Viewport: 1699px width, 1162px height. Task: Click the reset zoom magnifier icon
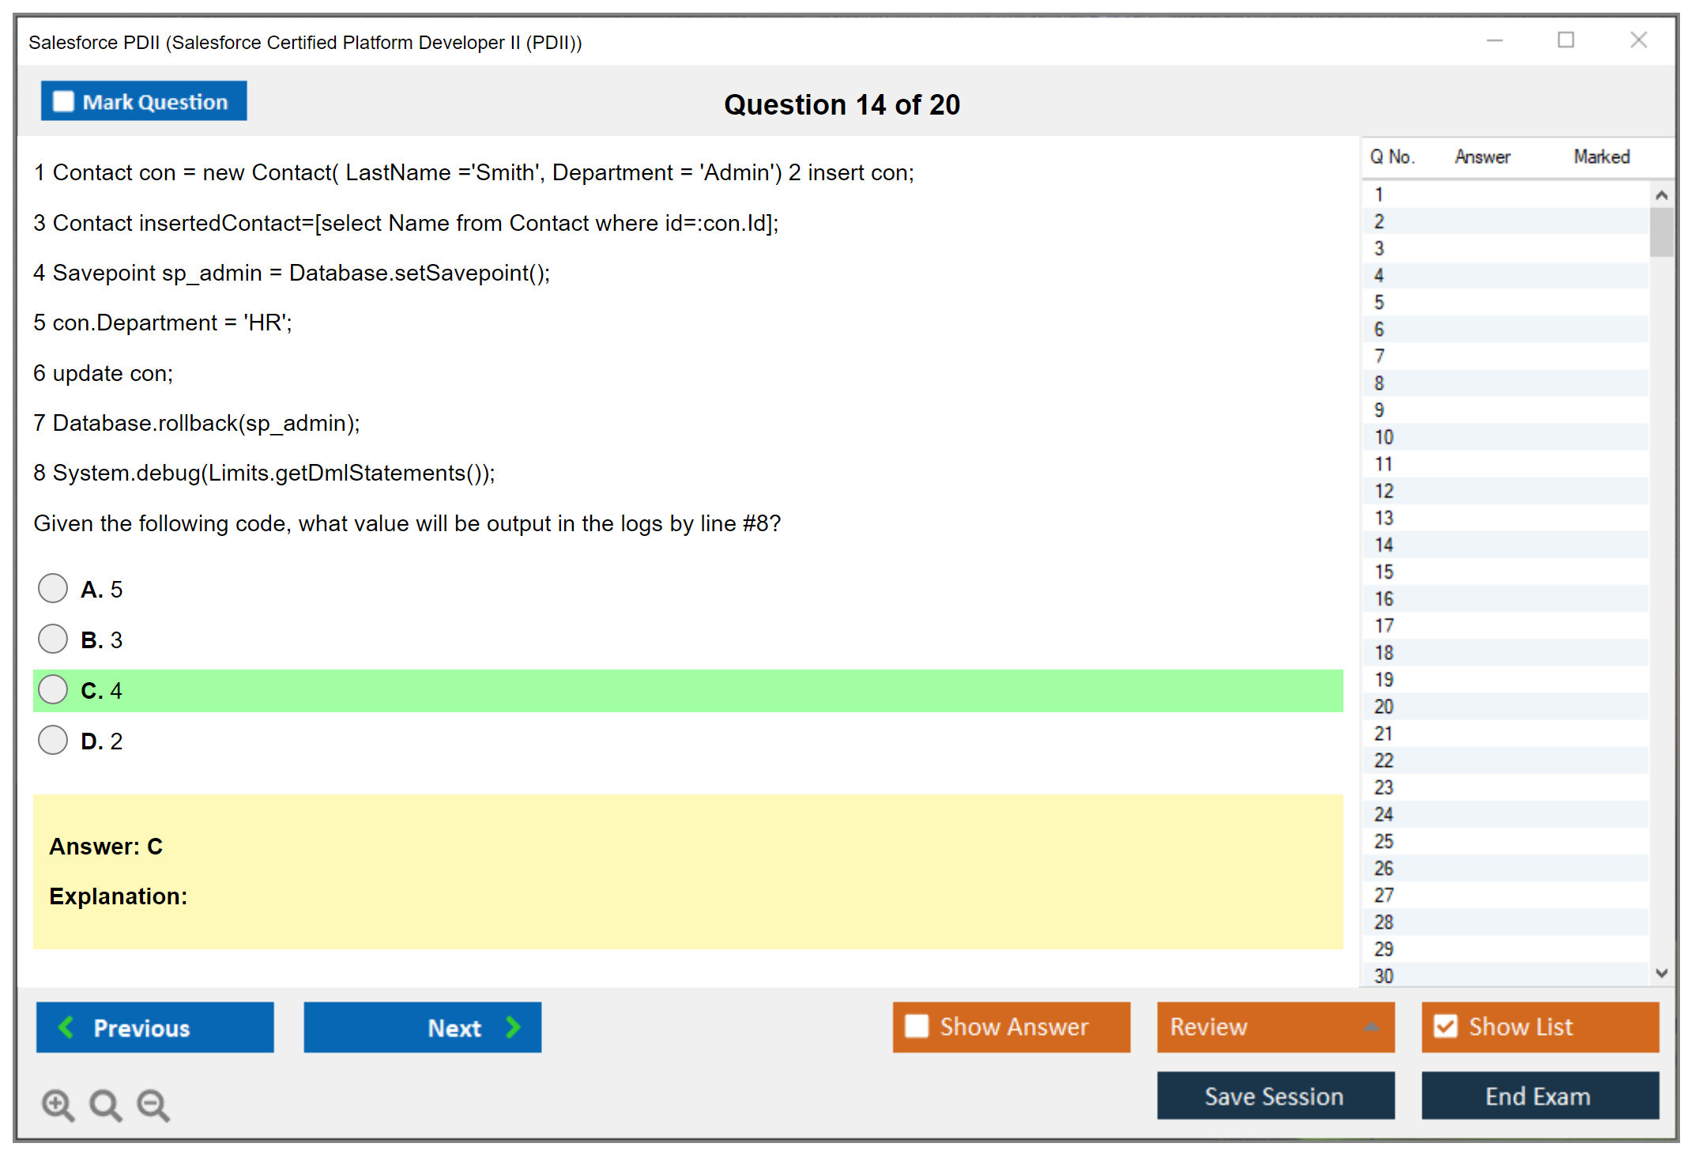105,1104
